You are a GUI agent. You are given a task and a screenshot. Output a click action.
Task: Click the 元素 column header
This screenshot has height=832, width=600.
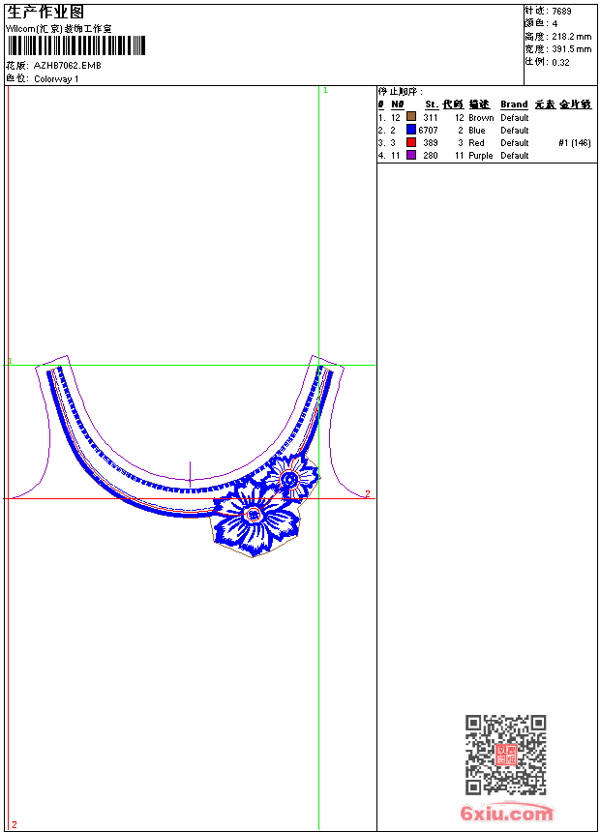pyautogui.click(x=545, y=104)
